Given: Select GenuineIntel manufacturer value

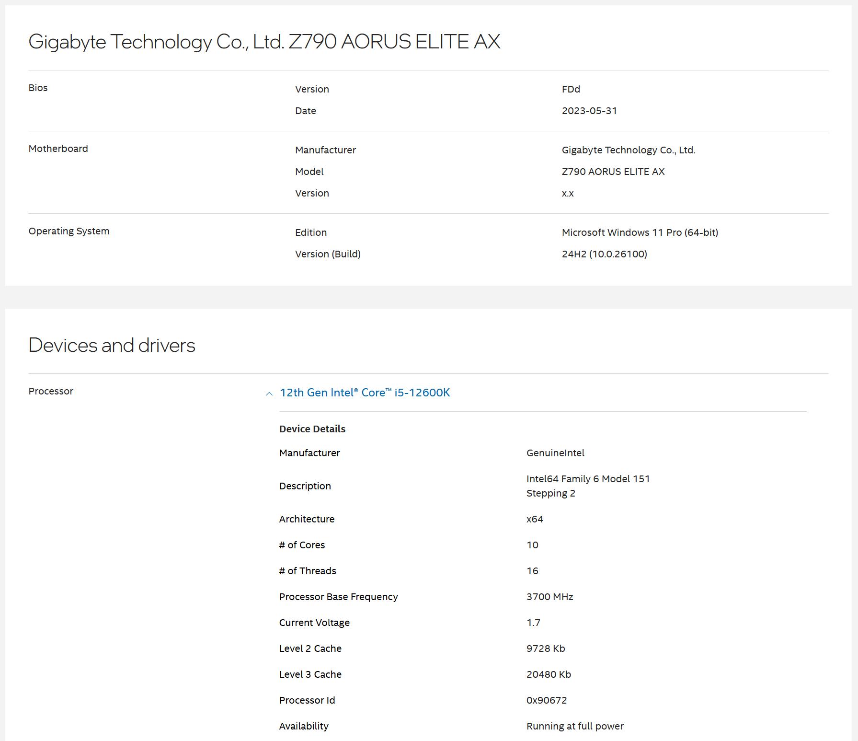Looking at the screenshot, I should [x=555, y=453].
